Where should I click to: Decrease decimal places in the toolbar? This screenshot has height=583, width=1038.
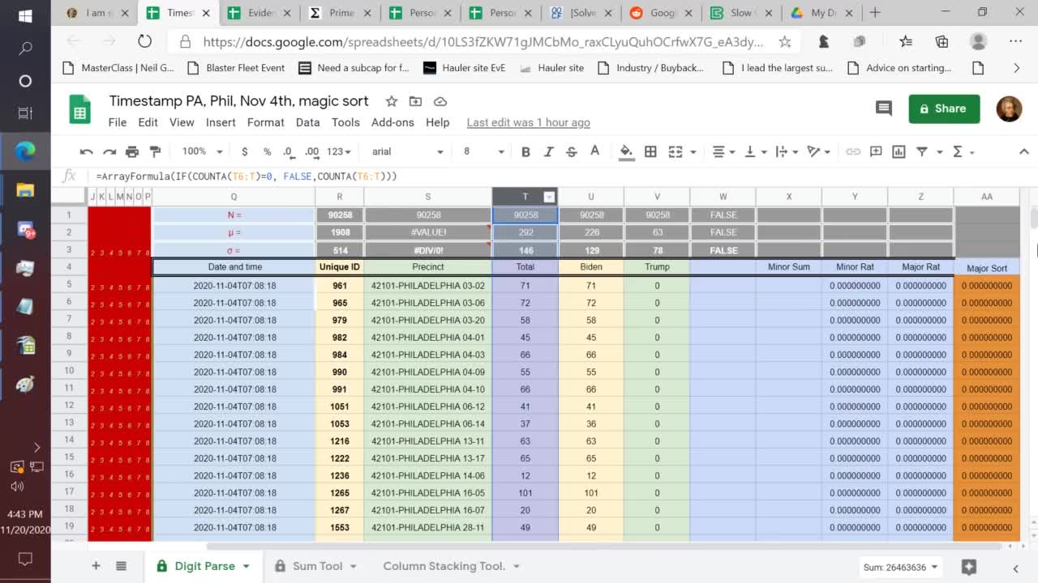(289, 151)
